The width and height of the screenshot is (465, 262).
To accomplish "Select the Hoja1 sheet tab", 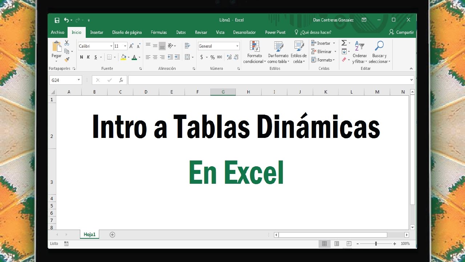I will coord(89,235).
